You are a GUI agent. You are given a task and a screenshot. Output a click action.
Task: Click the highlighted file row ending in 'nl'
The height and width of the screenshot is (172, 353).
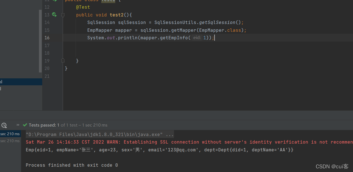coord(21,82)
